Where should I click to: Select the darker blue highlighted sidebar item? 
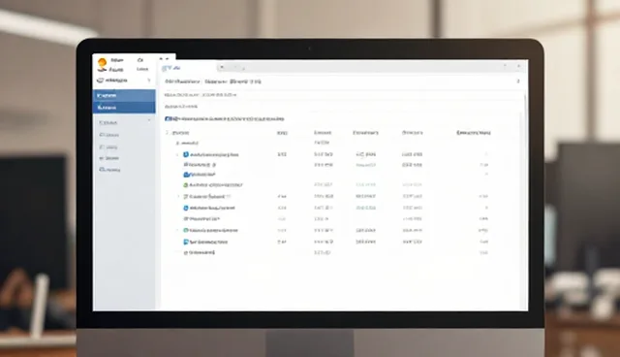tap(124, 108)
